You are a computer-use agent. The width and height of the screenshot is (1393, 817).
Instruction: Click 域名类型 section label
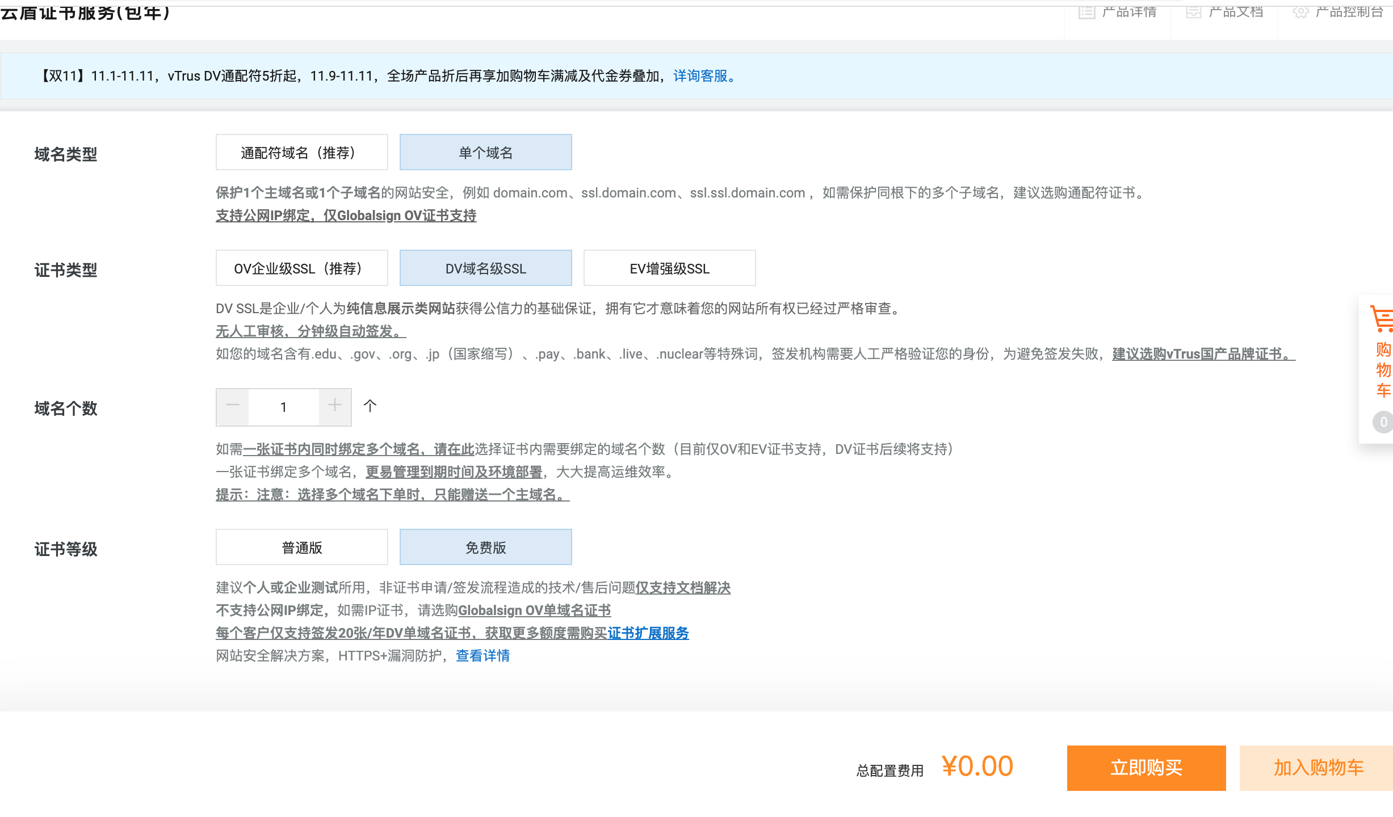(x=66, y=154)
